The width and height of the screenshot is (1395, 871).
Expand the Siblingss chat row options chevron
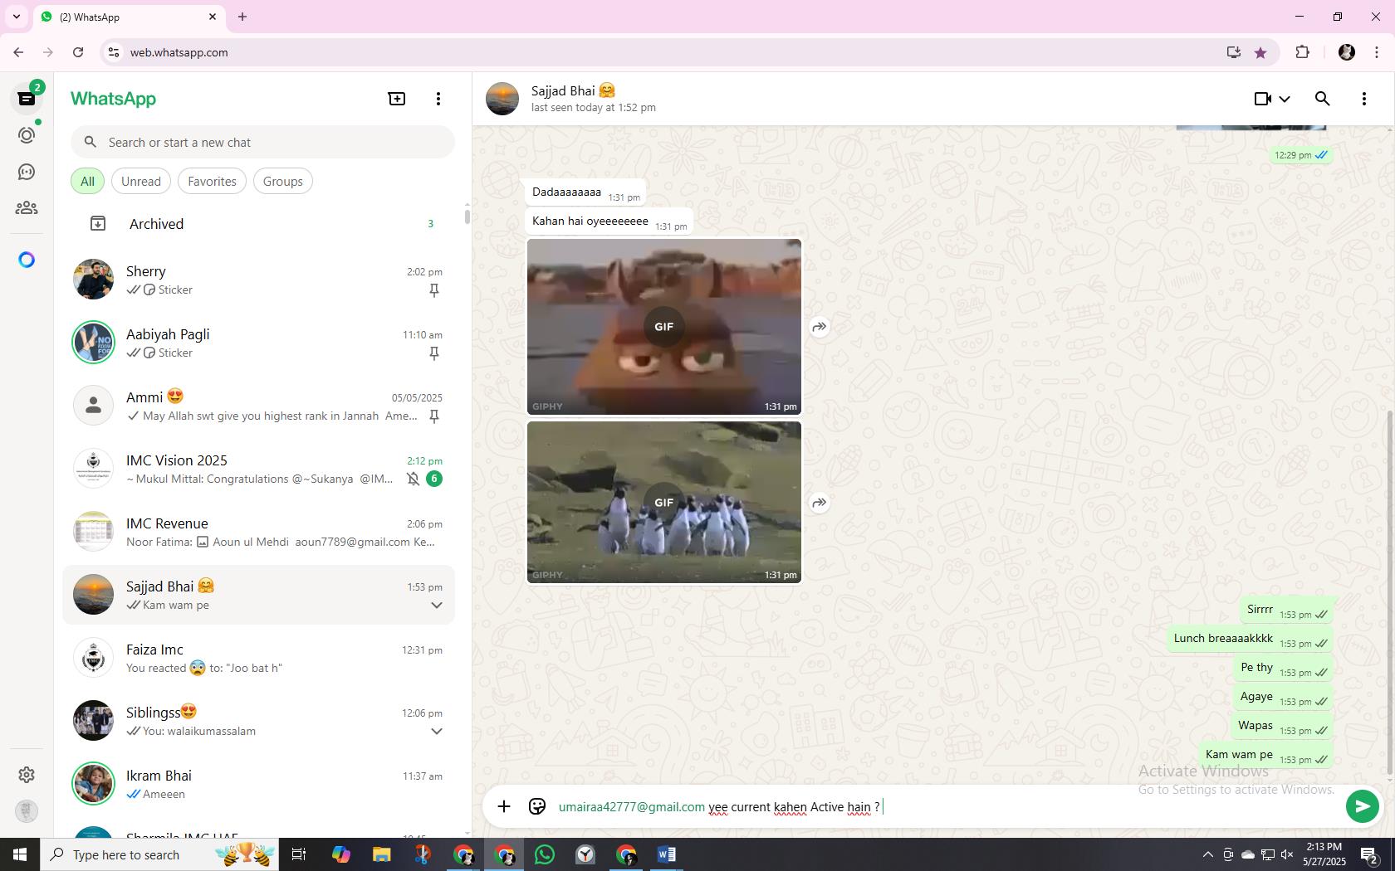click(x=436, y=732)
